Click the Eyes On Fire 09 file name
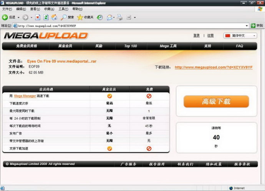Screen dimensions: 265x191 coord(62,61)
